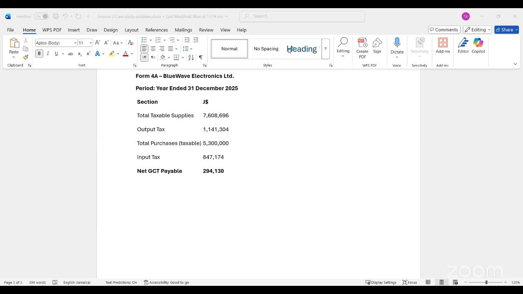Decrease font size with the A-down icon
The image size is (523, 294).
click(106, 43)
